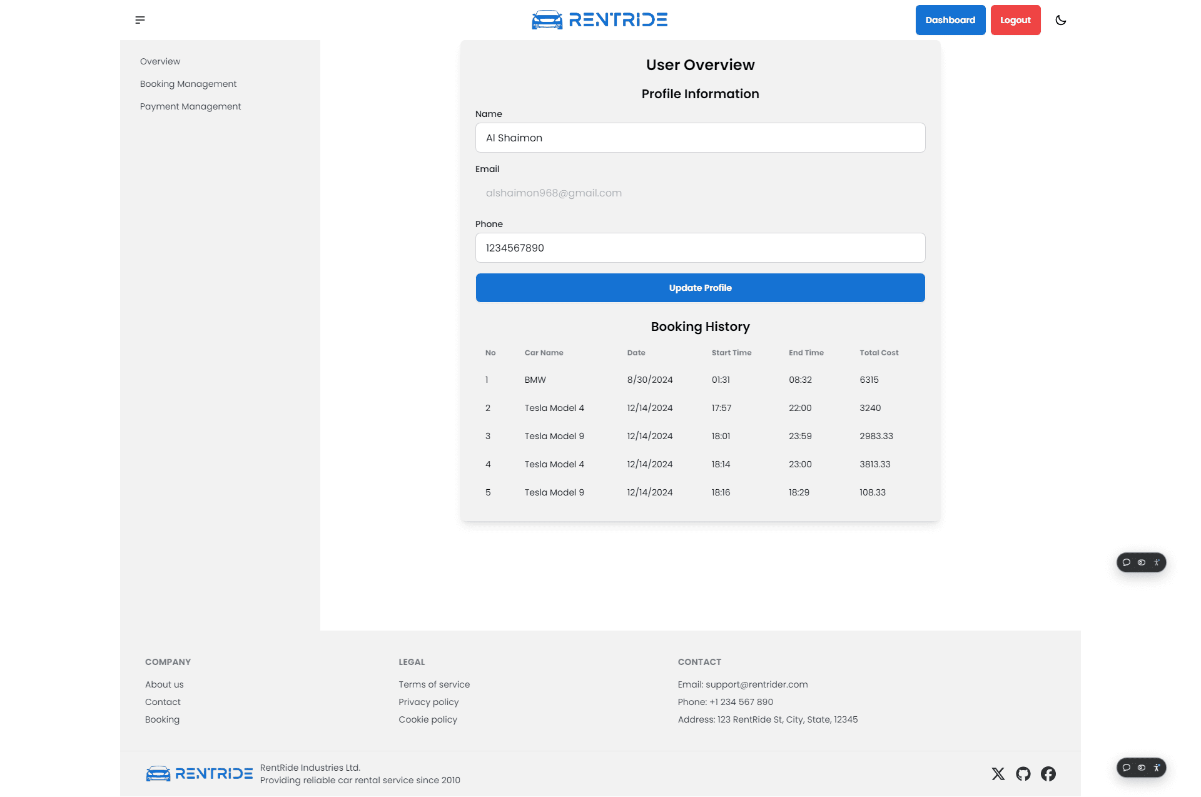Click the support@rentrider.com email link
Screen dimensions: 1201x797
(x=756, y=684)
